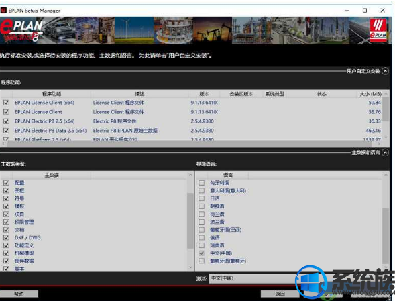The width and height of the screenshot is (395, 301).
Task: Uncheck the 部件数据 checkbox
Action: pos(6,261)
